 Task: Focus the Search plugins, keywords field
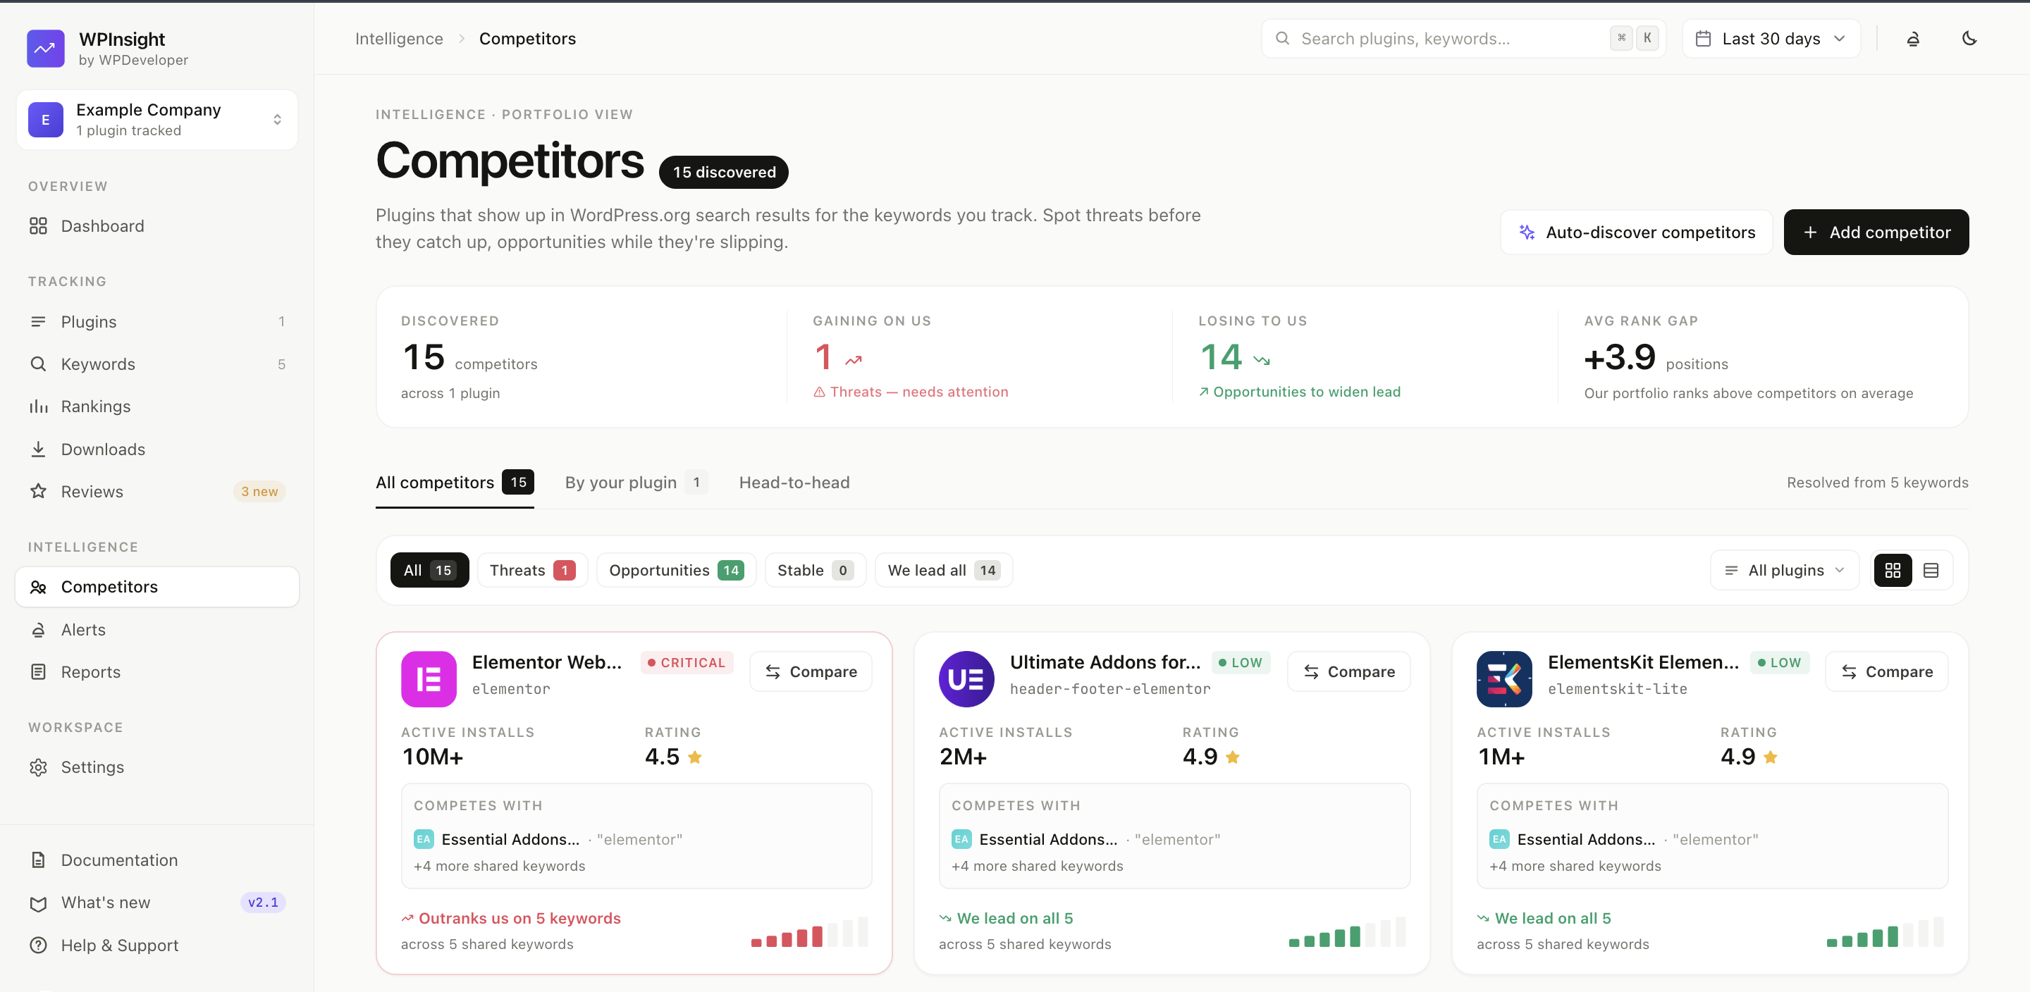[1463, 39]
